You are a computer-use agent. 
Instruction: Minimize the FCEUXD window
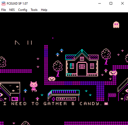pos(100,3)
